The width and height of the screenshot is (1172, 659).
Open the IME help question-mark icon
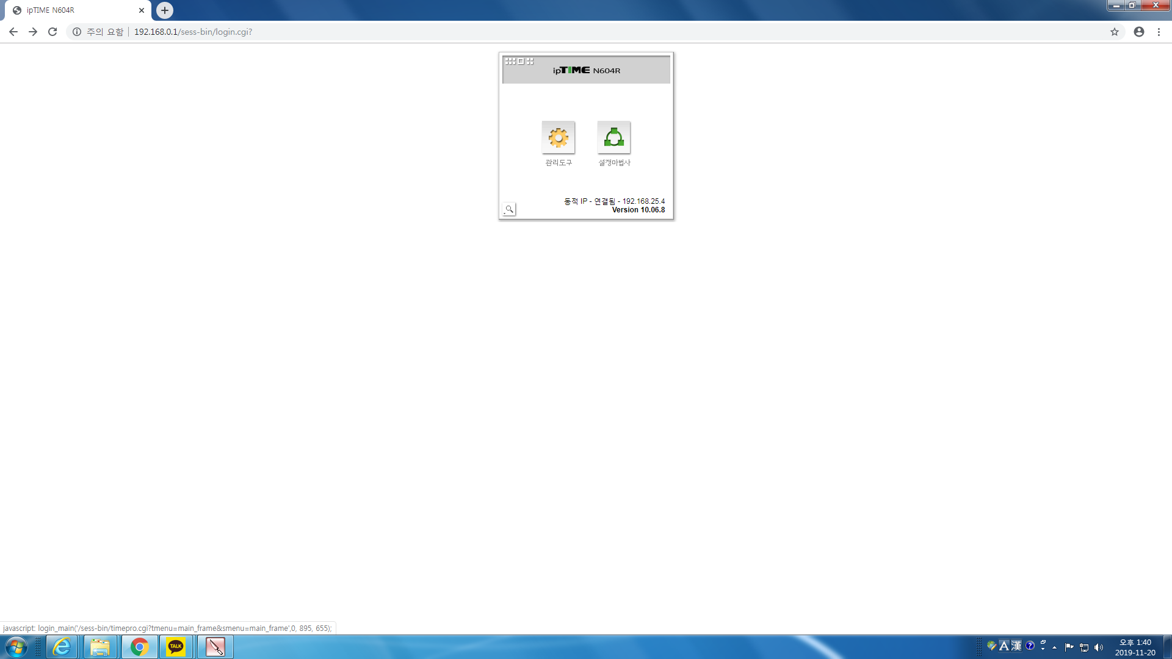[1030, 646]
